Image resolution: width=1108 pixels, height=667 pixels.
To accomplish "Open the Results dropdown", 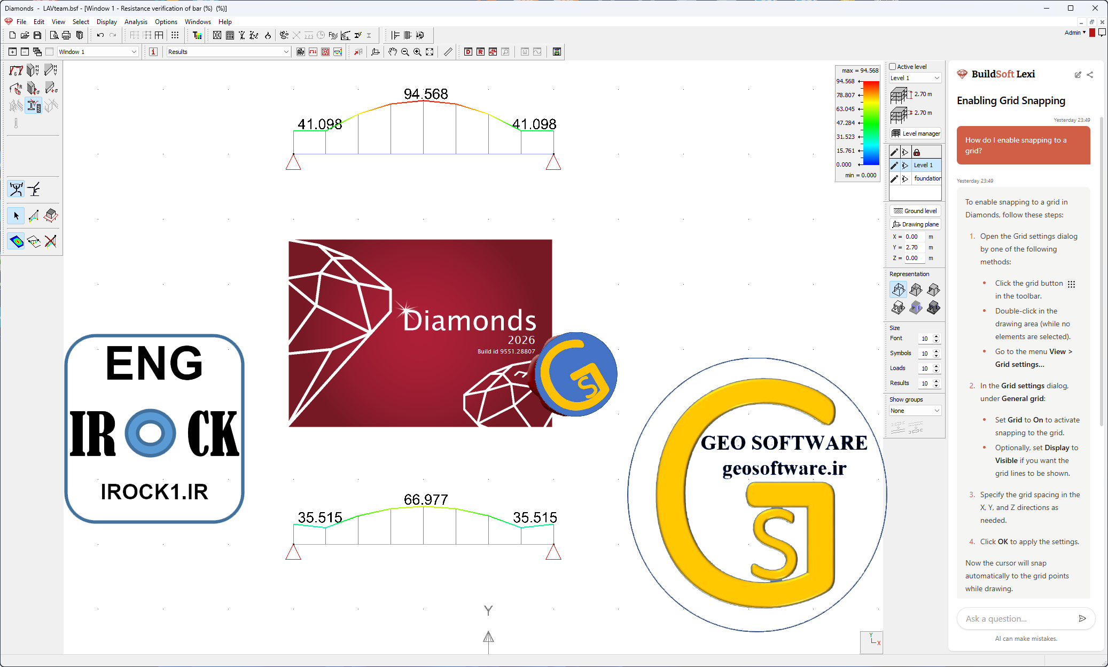I will [x=228, y=52].
